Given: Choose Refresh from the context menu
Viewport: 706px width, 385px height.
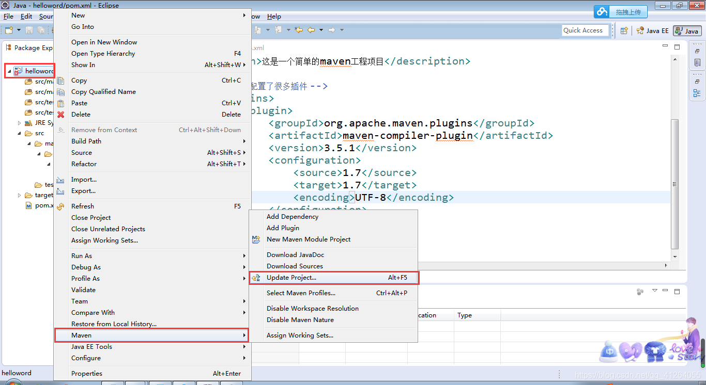Looking at the screenshot, I should 152,206.
